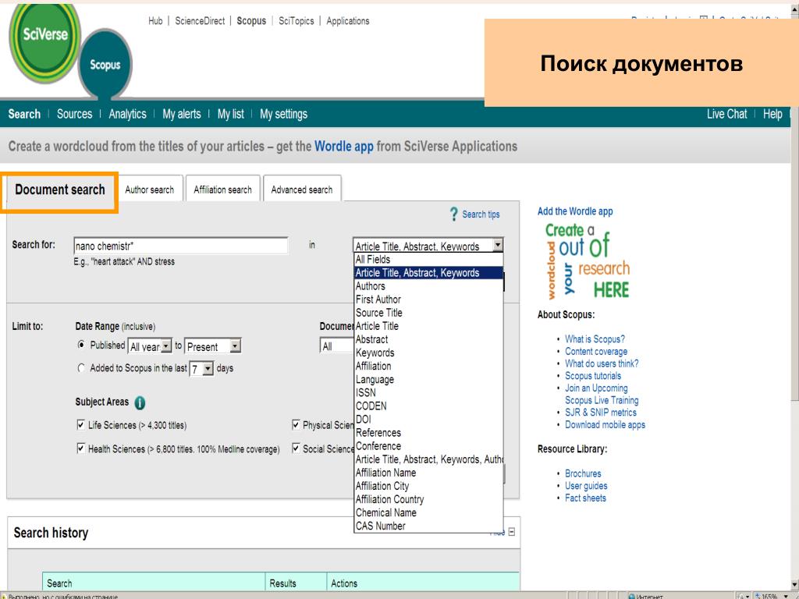Open the User guides link
Image resolution: width=799 pixels, height=599 pixels.
[x=586, y=486]
